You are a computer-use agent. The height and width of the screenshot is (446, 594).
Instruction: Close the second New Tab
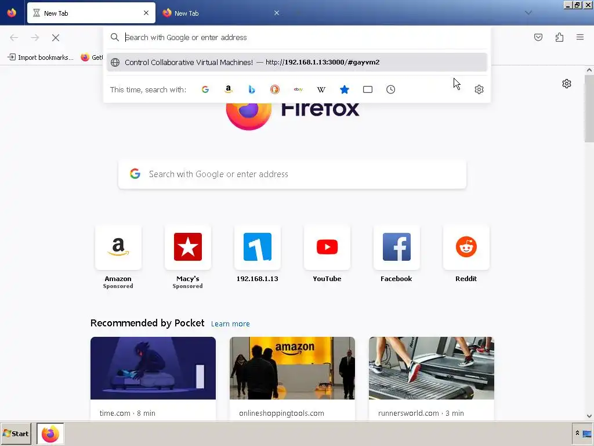[277, 13]
